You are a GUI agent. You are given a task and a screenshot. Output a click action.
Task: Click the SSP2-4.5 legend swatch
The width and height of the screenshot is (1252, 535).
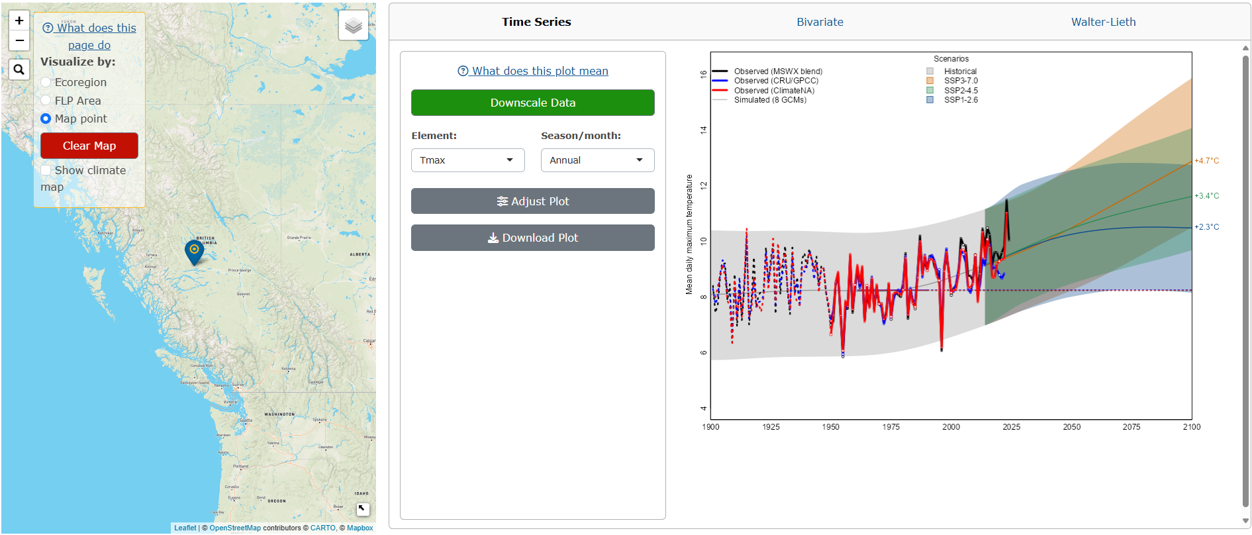tap(930, 90)
